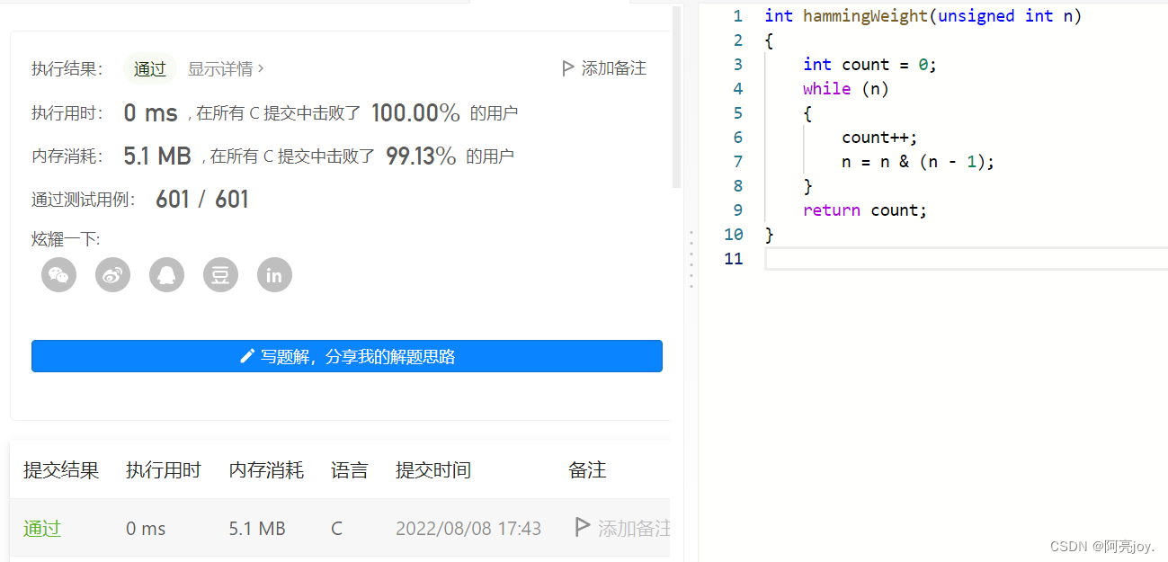Click the flag icon beside top 添加备注
The width and height of the screenshot is (1168, 562).
pyautogui.click(x=567, y=67)
